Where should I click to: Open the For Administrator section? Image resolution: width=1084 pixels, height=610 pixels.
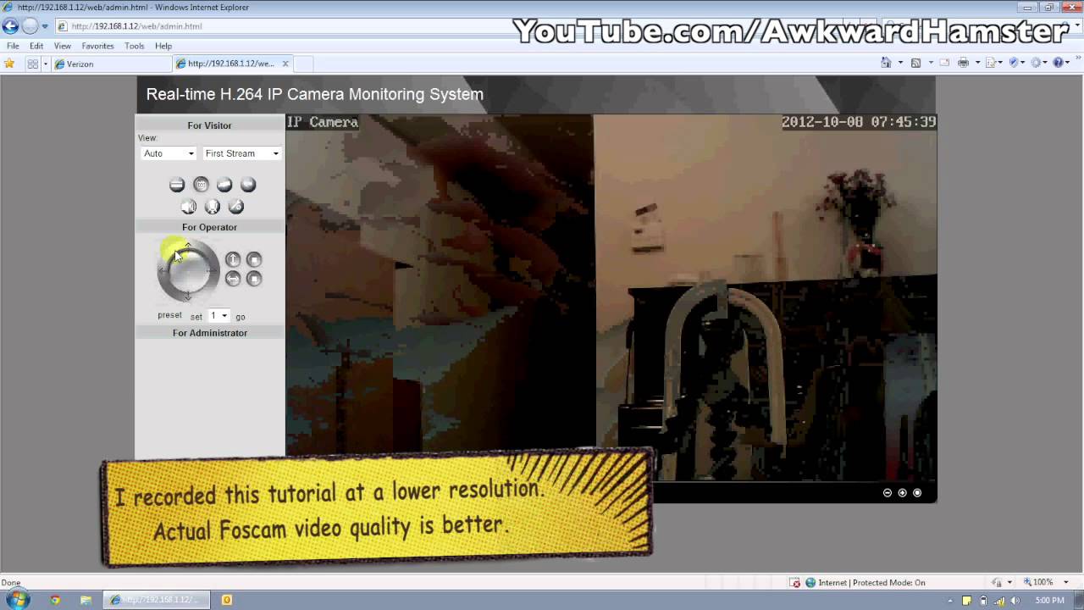click(210, 333)
